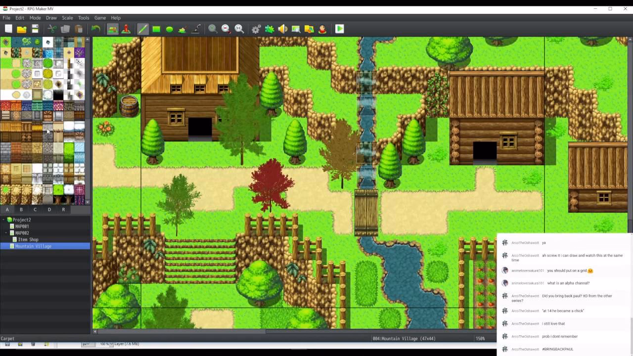Click the Zoom Out magnifier
Image resolution: width=633 pixels, height=356 pixels.
point(226,29)
